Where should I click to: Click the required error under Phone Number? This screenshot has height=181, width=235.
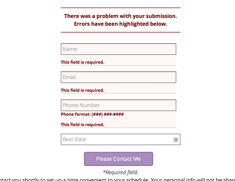point(82,125)
